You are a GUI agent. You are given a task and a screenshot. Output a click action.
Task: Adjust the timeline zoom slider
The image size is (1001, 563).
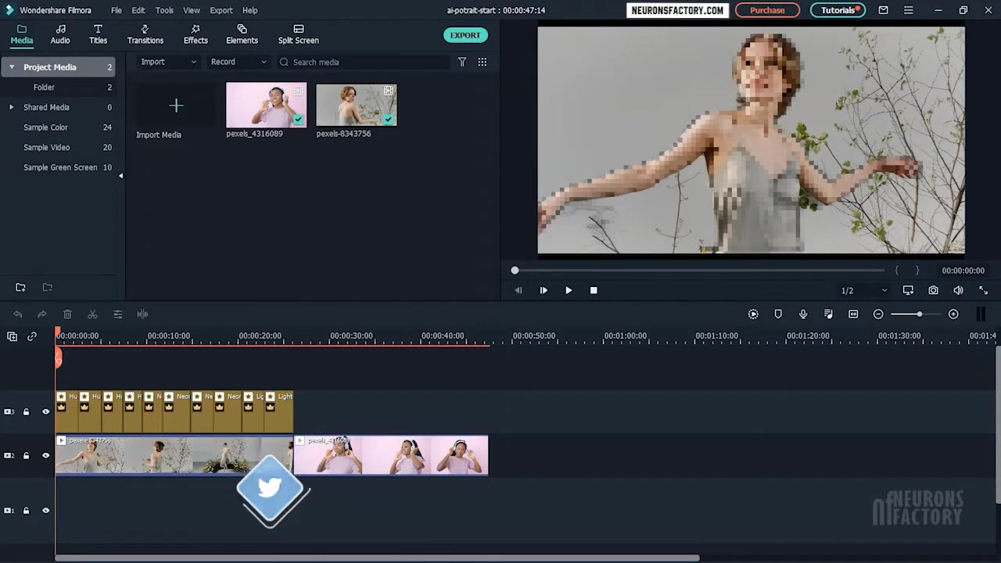pos(920,314)
